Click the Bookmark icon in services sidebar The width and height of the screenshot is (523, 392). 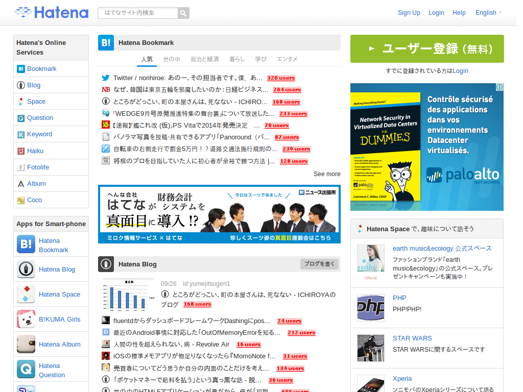(x=20, y=69)
